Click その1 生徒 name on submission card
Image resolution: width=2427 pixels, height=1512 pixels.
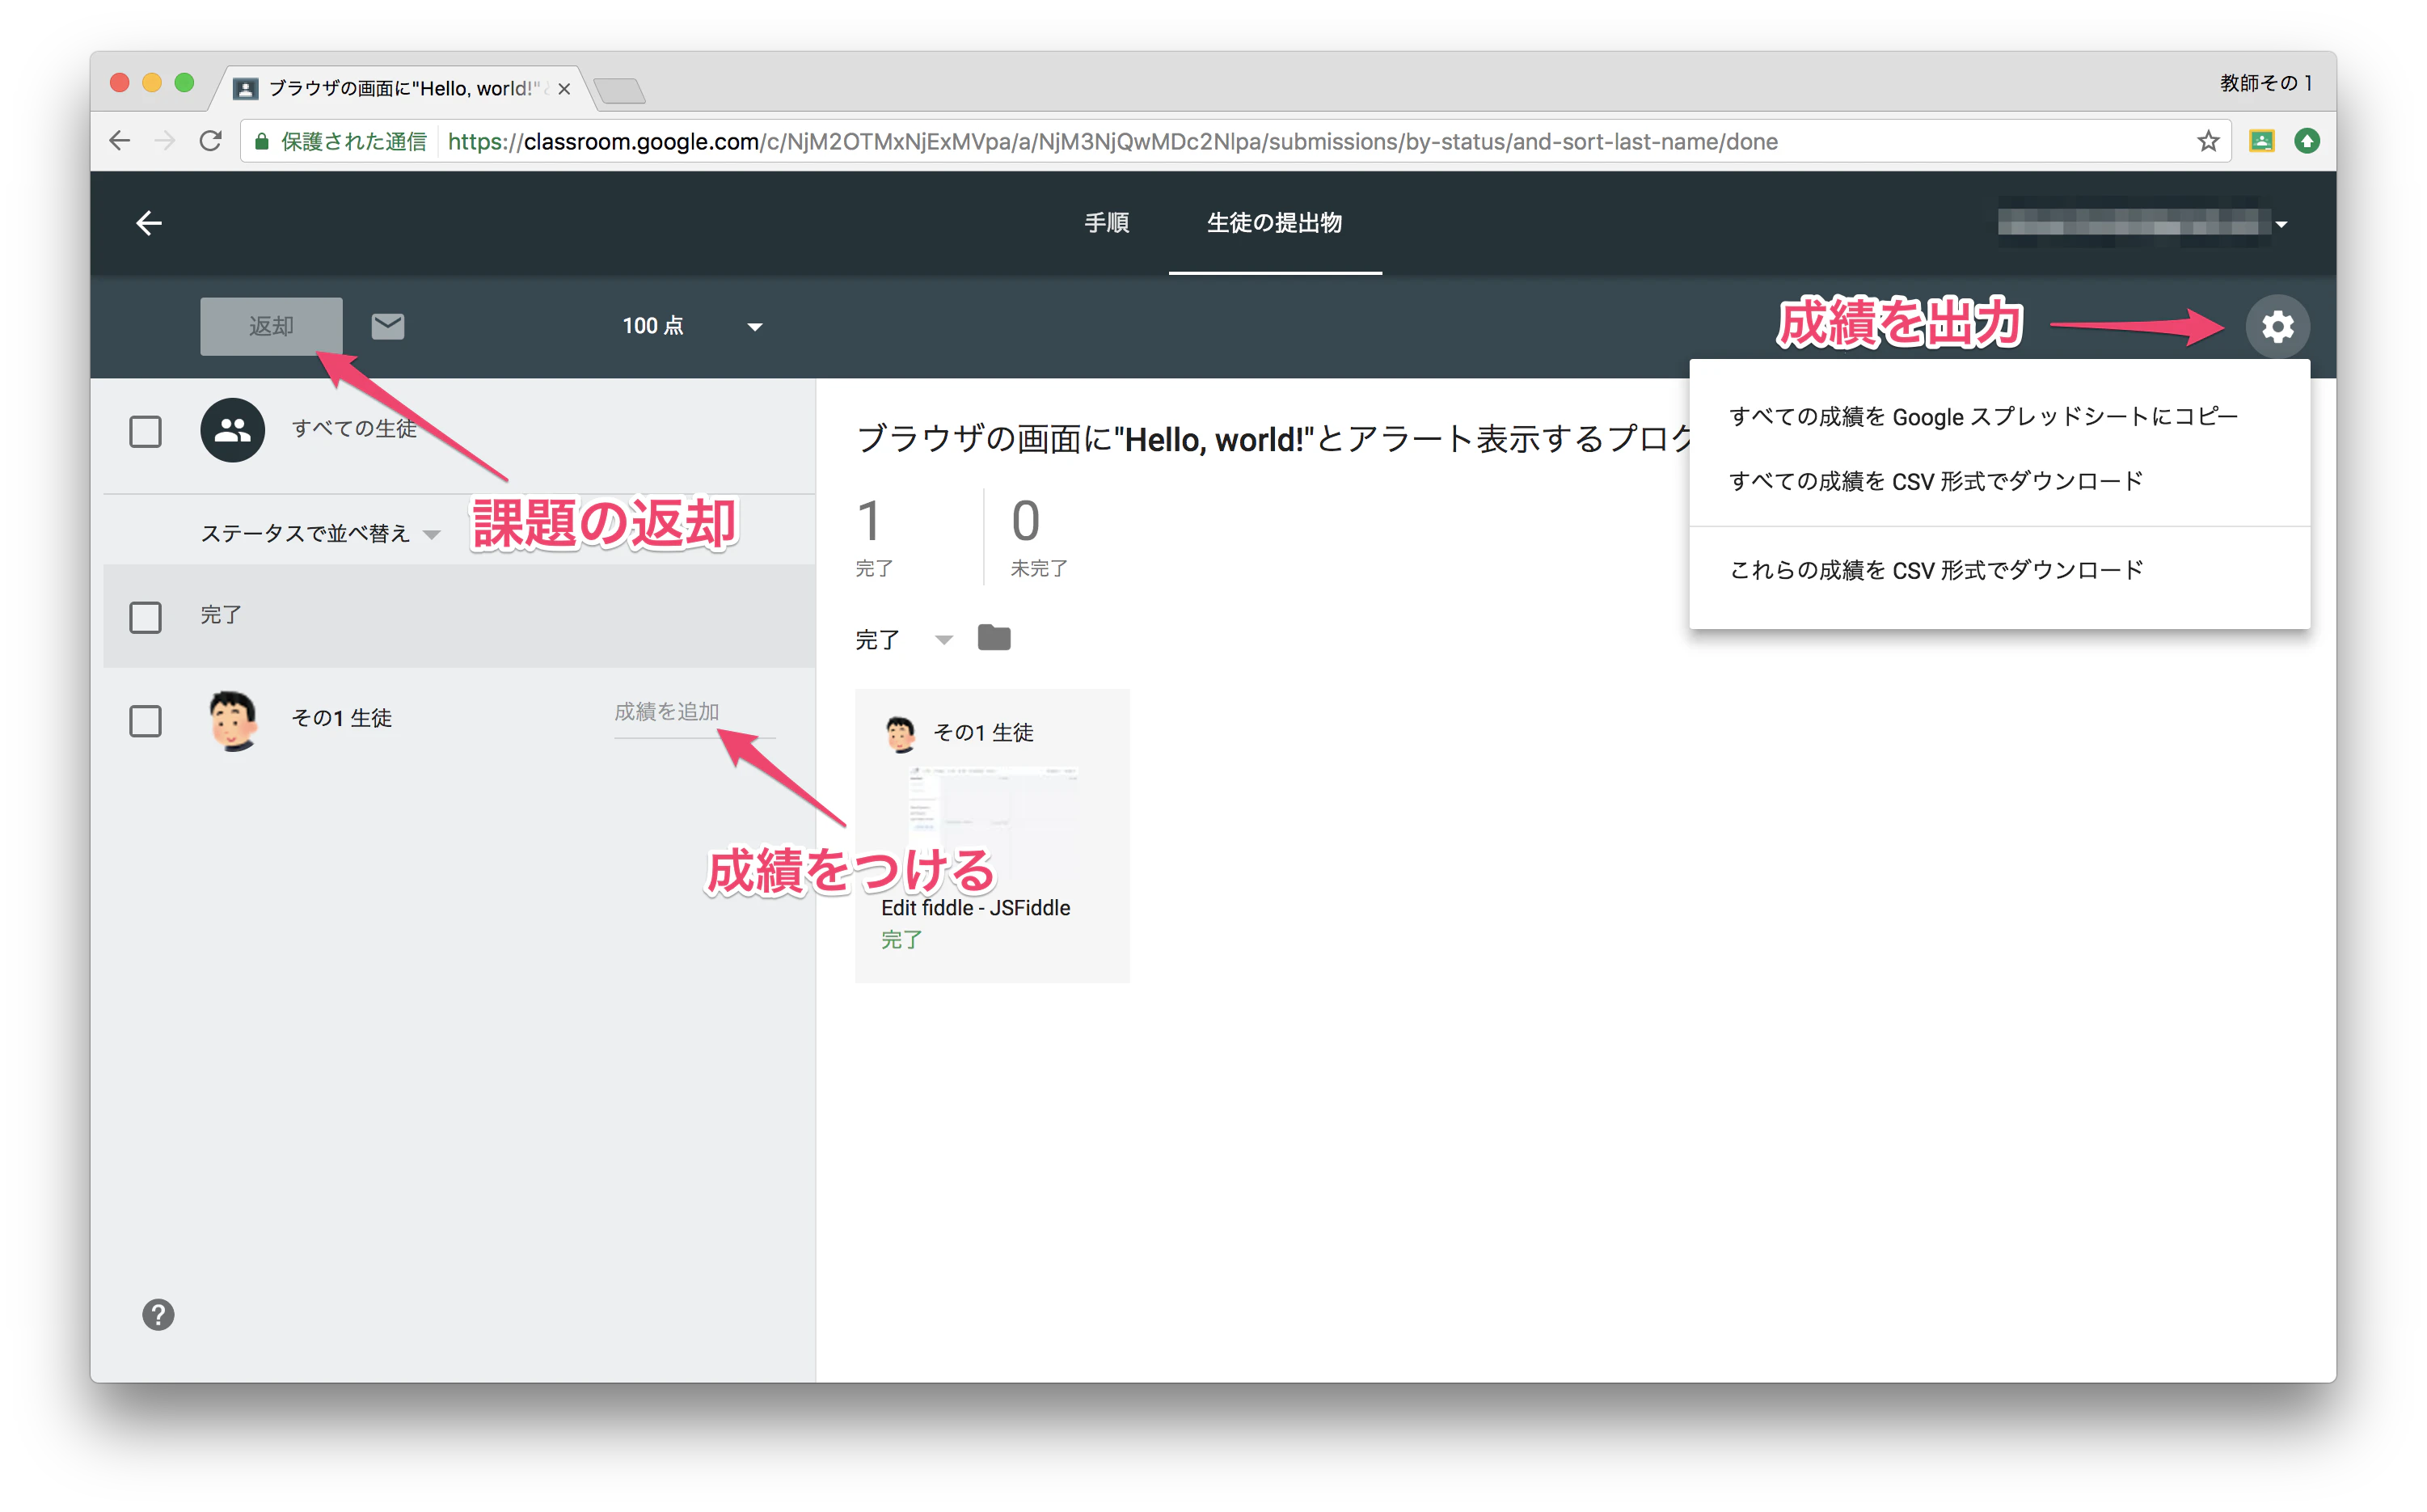pos(982,733)
